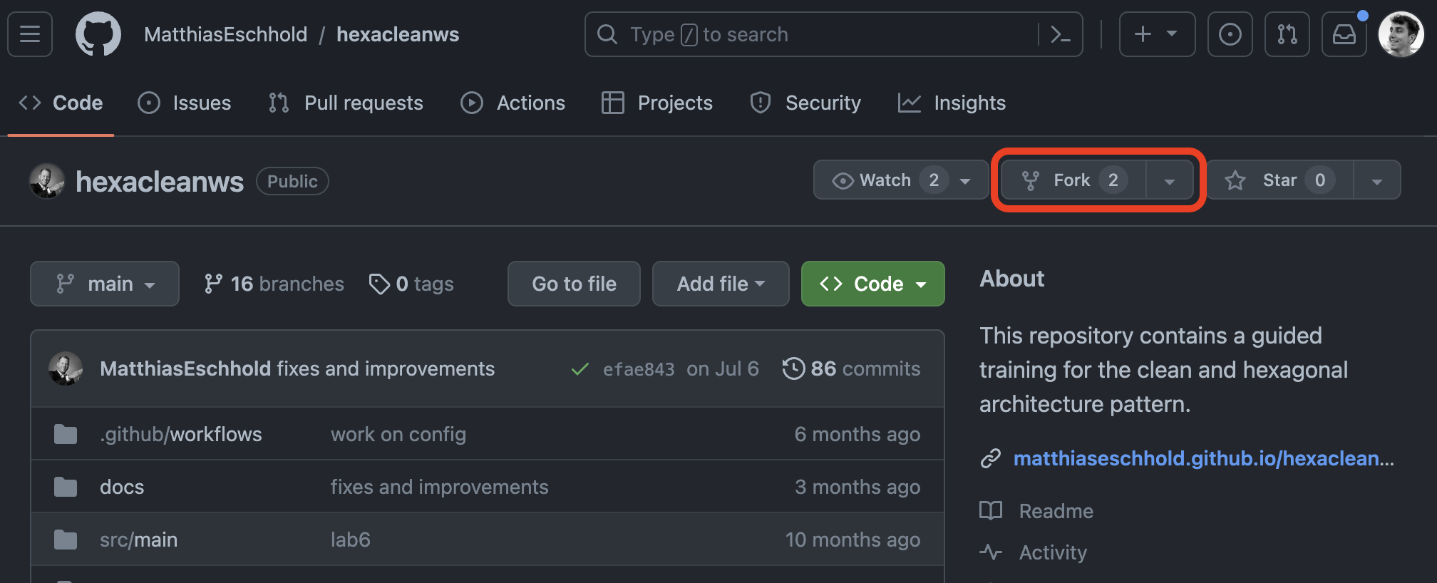Open the hexacleanws breadcrumb link
This screenshot has width=1437, height=583.
(398, 34)
